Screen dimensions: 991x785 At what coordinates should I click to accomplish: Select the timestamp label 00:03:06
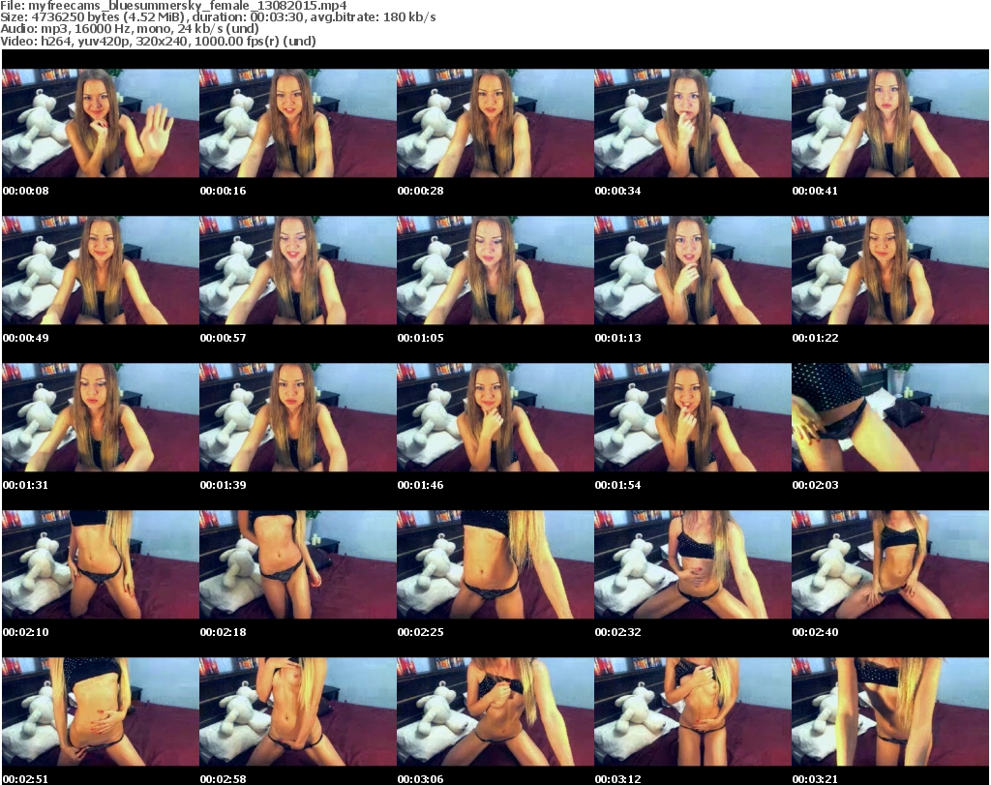(x=420, y=779)
